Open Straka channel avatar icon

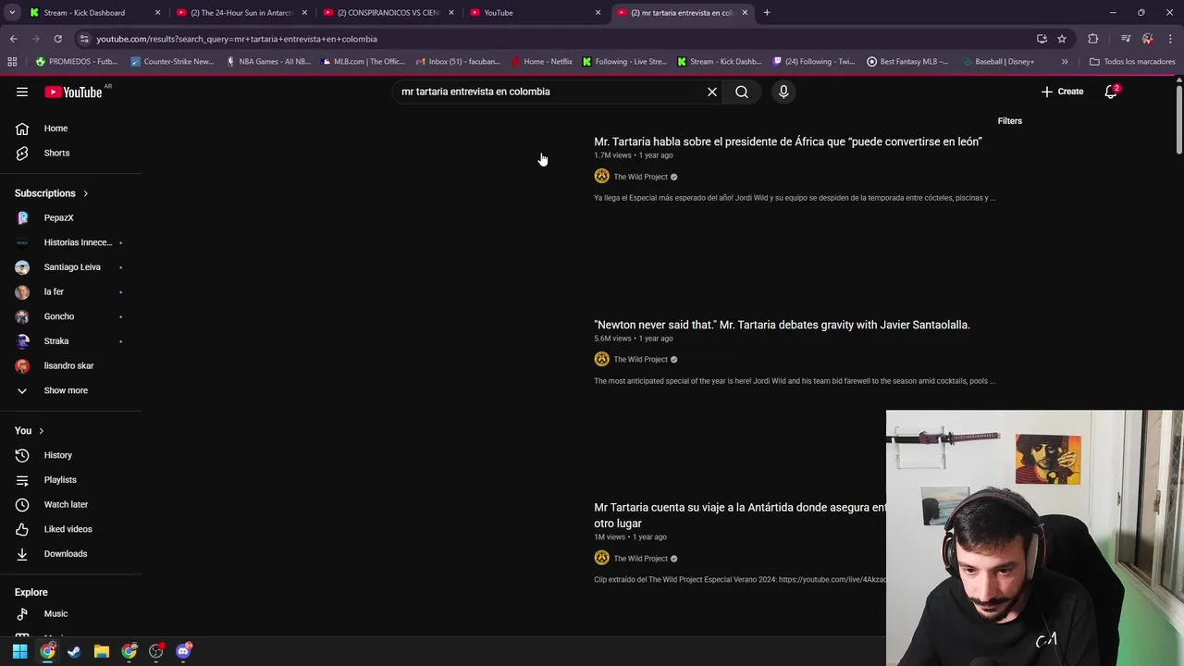[22, 341]
